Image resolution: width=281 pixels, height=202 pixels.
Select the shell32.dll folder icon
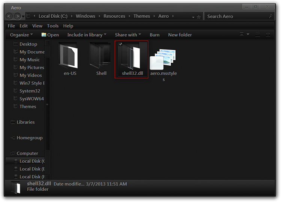pos(132,56)
